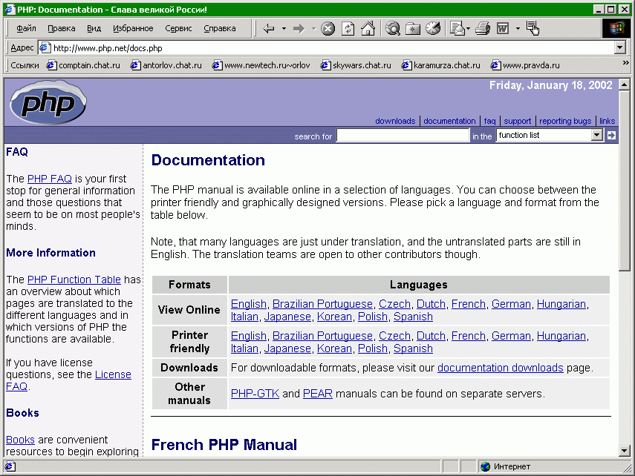Click the 'Friday, January 18, 2002' date text
Screen dimensions: 635x476
551,85
